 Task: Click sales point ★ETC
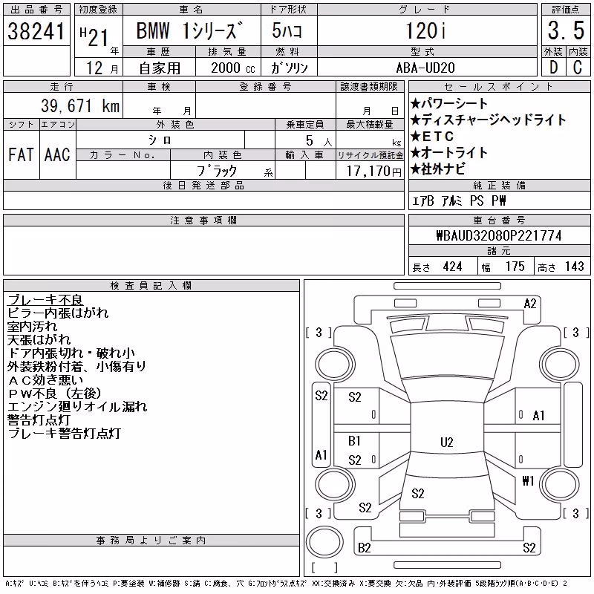tap(432, 137)
